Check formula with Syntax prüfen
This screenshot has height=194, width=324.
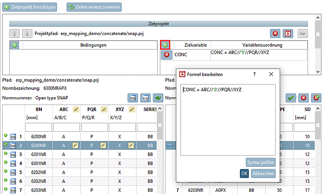tap(260, 162)
